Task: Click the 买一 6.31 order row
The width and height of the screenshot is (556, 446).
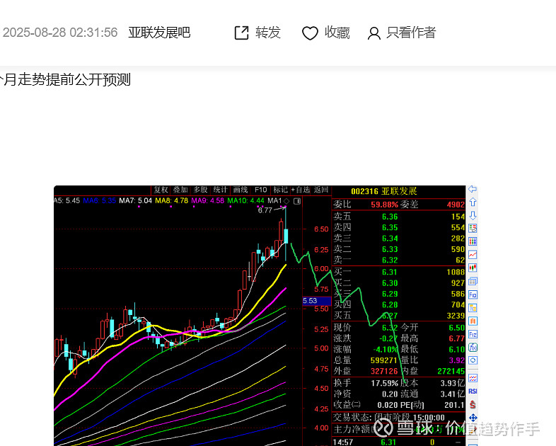Action: (x=398, y=272)
